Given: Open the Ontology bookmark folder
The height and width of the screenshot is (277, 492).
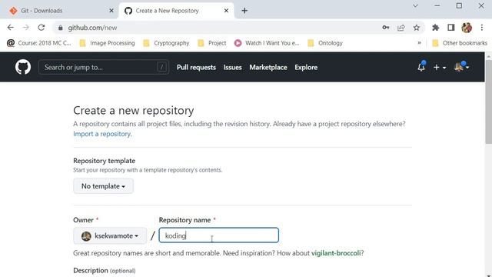Looking at the screenshot, I should (x=325, y=43).
